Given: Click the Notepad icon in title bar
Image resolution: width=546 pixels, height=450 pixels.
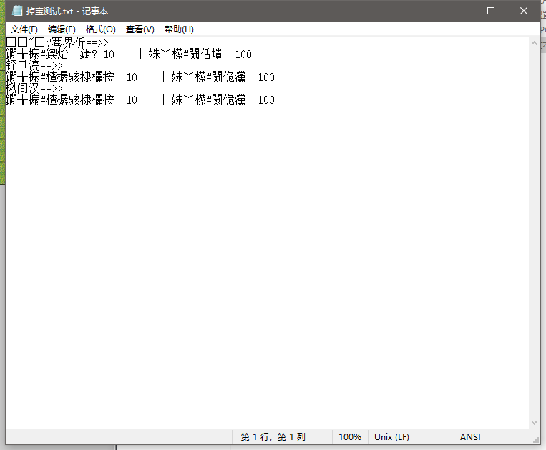Looking at the screenshot, I should (x=17, y=11).
